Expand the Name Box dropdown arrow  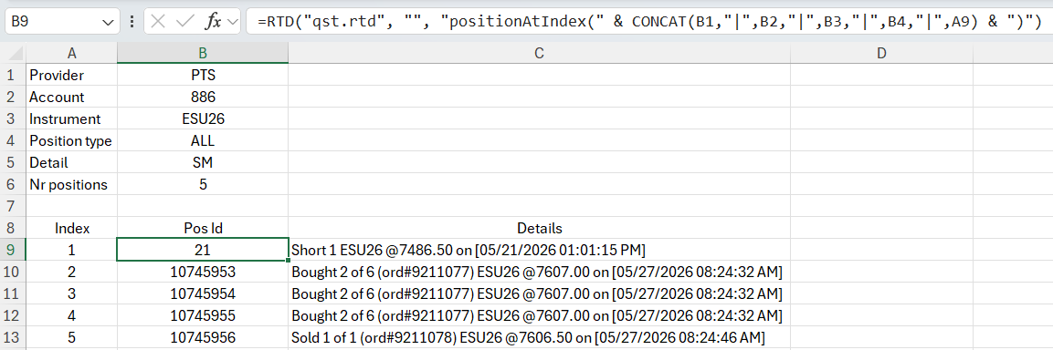[x=108, y=22]
